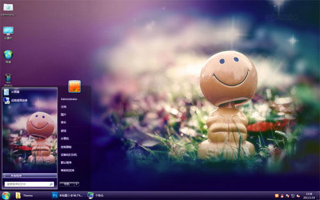The height and width of the screenshot is (200, 320).
Task: Open 图片 in the Start menu
Action: 63,115
